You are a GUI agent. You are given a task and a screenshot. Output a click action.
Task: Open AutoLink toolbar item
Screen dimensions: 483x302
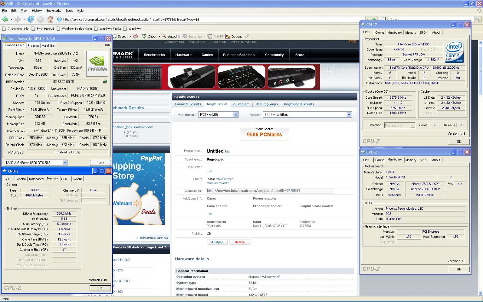[171, 36]
